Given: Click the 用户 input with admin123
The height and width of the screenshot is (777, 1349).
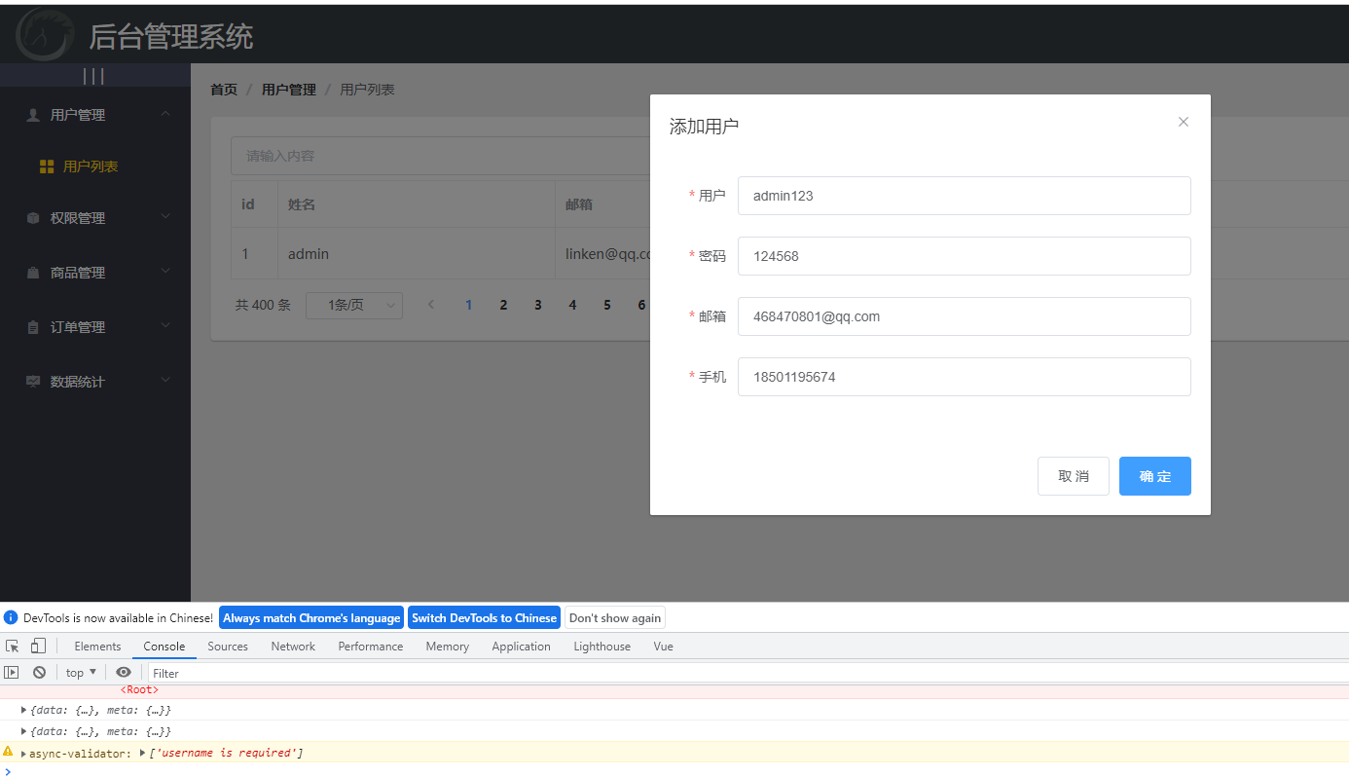Looking at the screenshot, I should [964, 196].
